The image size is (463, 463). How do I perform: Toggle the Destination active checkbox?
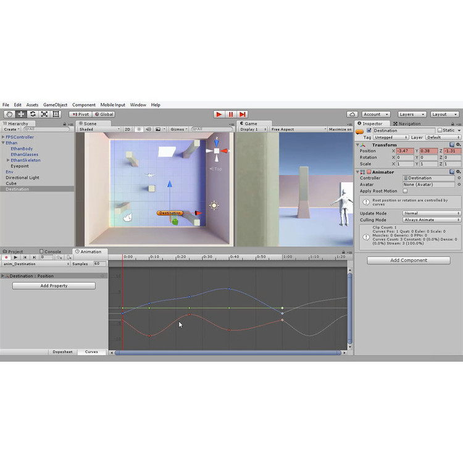click(369, 130)
